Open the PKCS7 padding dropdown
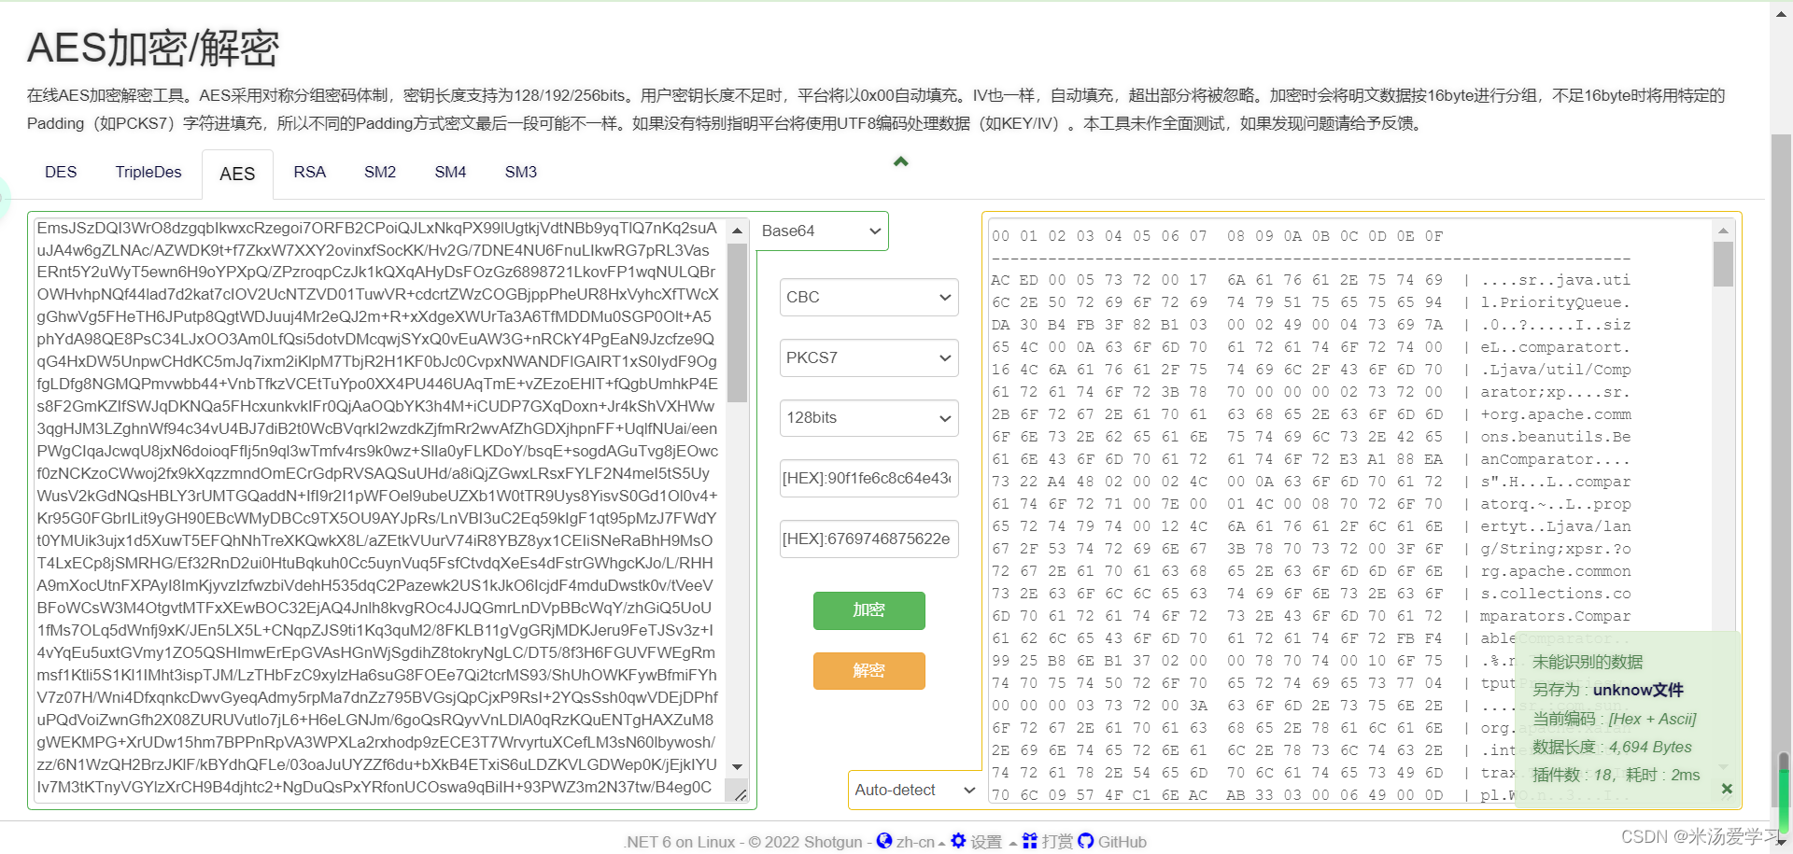The width and height of the screenshot is (1793, 854). 868,357
